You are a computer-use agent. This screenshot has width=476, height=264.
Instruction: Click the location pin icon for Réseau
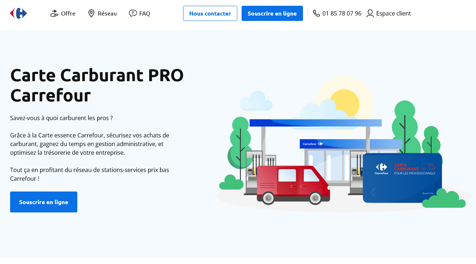(91, 13)
